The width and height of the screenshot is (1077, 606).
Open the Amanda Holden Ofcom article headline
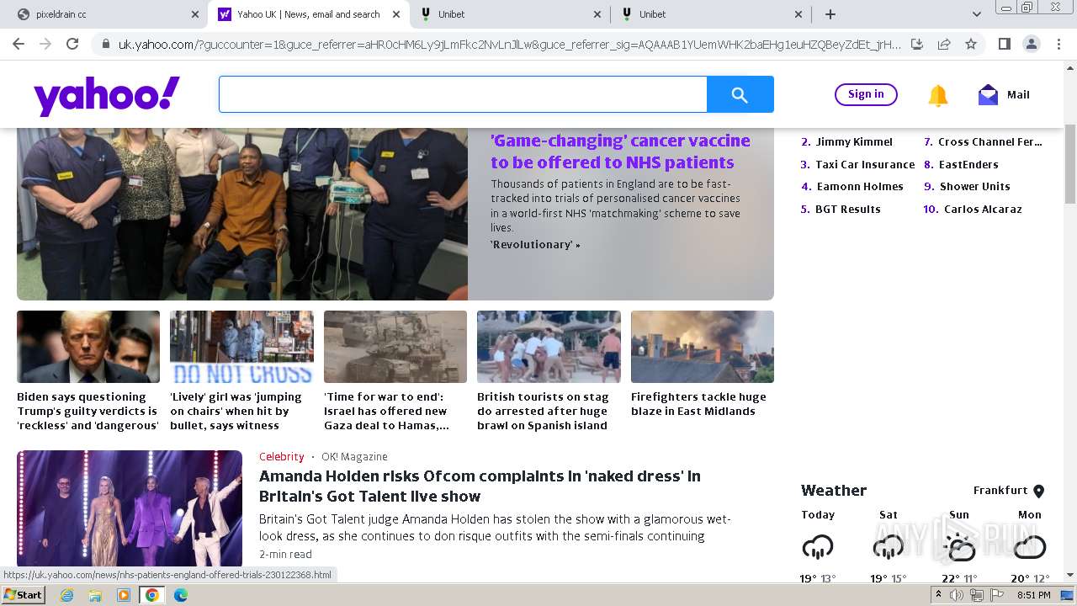point(480,486)
